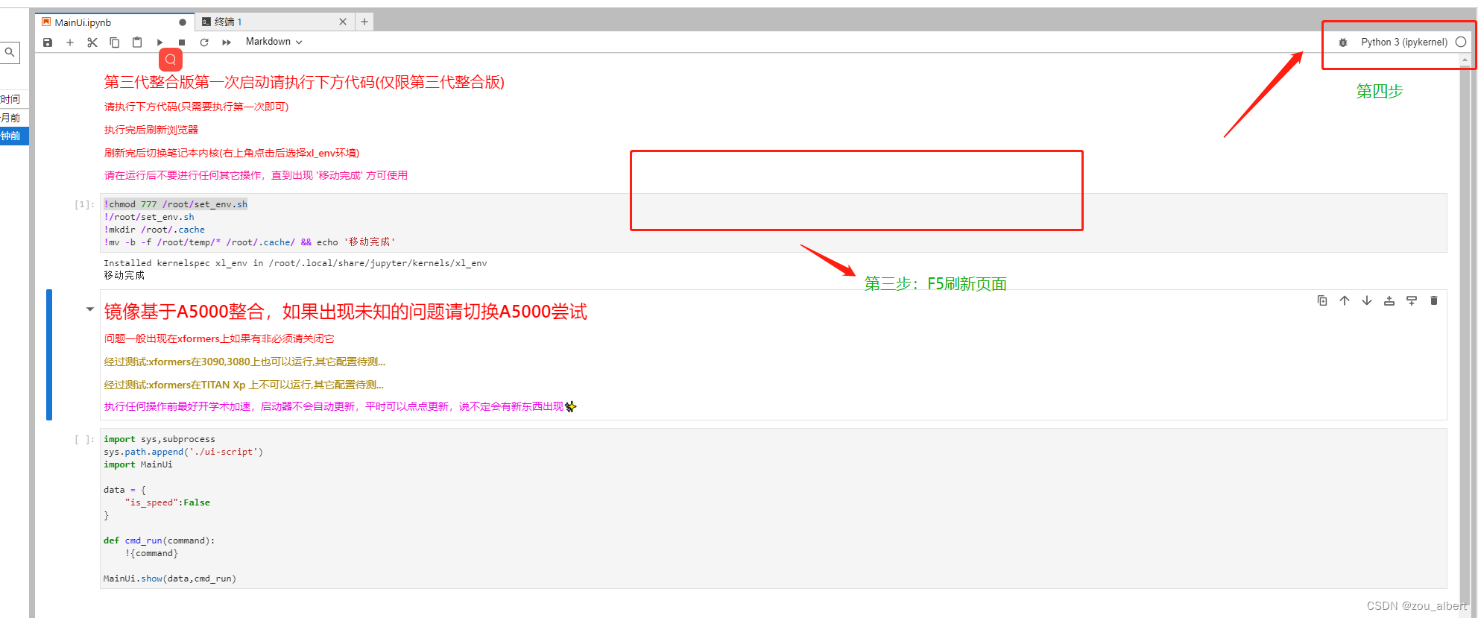Run the selected cell with the play icon
Image resolution: width=1478 pixels, height=618 pixels.
pyautogui.click(x=160, y=42)
